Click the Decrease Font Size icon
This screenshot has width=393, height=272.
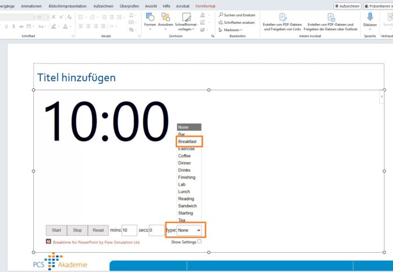tap(61, 17)
